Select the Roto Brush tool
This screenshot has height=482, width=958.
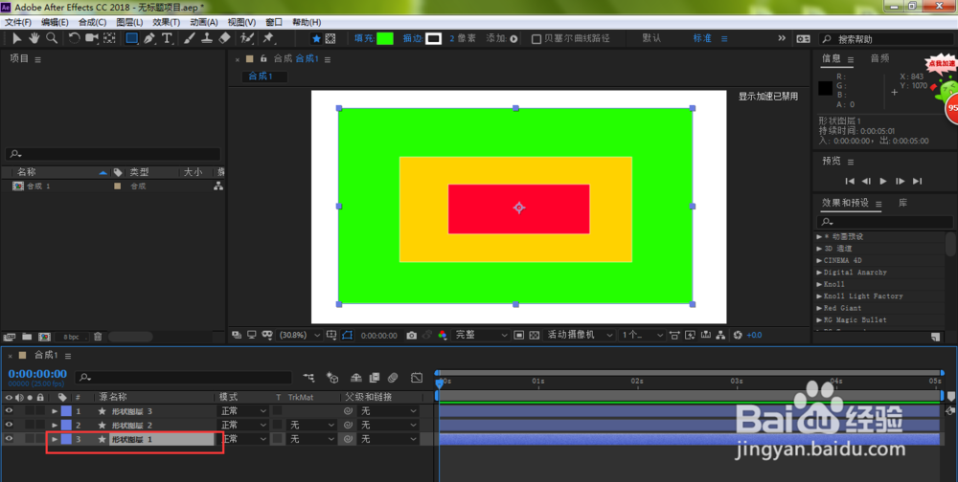247,38
